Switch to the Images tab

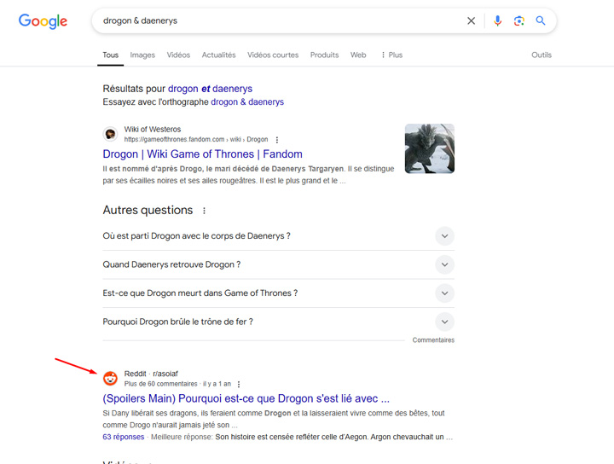coord(142,55)
